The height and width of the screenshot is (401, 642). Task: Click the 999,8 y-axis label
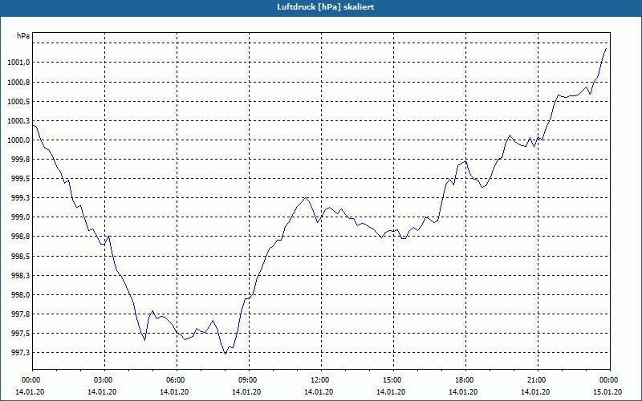tap(20, 160)
